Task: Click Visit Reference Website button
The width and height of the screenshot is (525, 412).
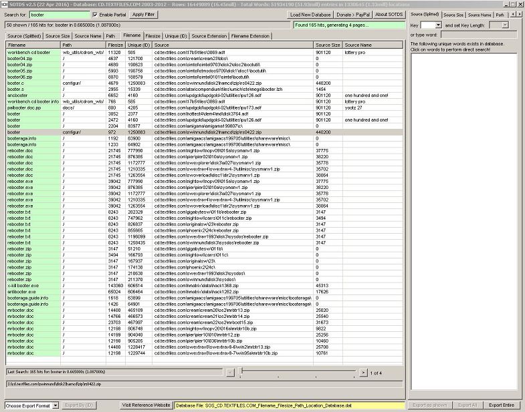Action: [x=146, y=405]
